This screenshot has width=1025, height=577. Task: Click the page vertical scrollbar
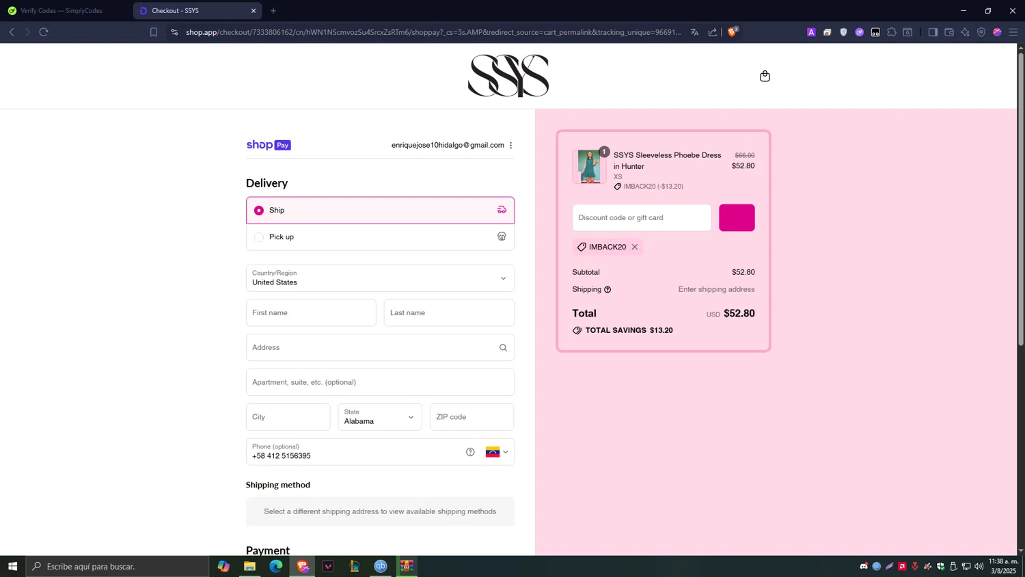pyautogui.click(x=1021, y=198)
